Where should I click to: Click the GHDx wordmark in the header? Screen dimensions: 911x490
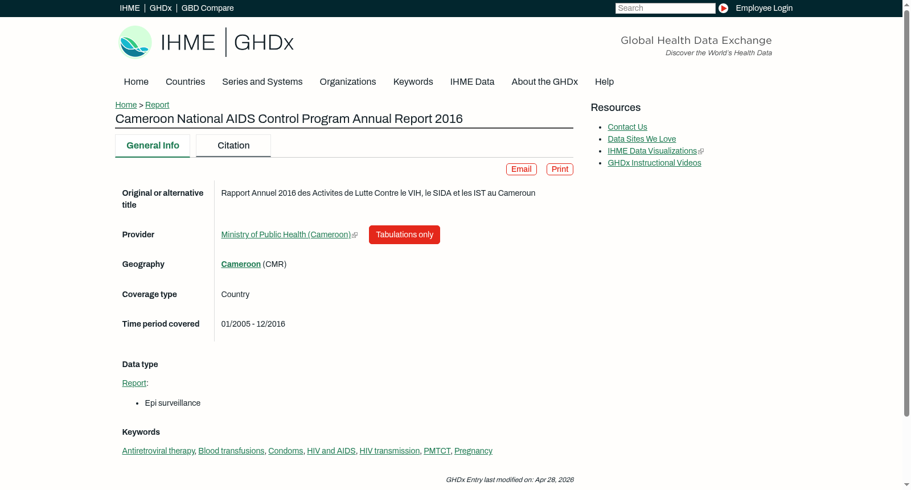tap(264, 43)
